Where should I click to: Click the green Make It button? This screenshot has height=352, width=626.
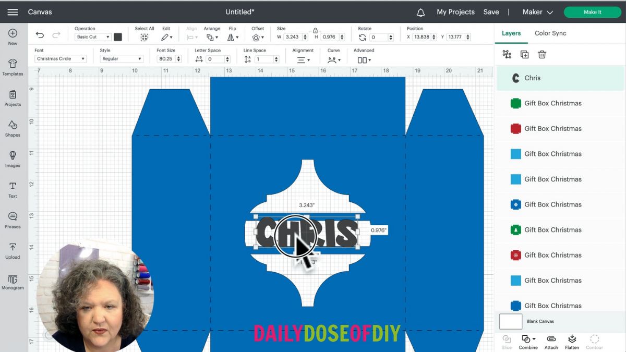click(x=592, y=12)
